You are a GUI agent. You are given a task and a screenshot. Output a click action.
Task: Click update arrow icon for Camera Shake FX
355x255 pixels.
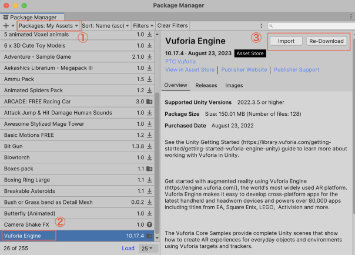pos(149,224)
